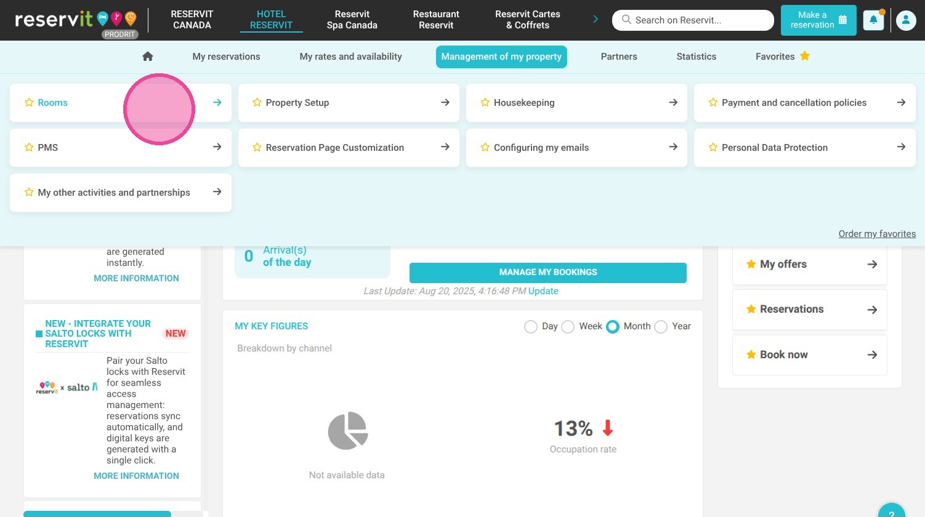Viewport: 925px width, 517px height.
Task: Click Order my favorites link
Action: [877, 234]
